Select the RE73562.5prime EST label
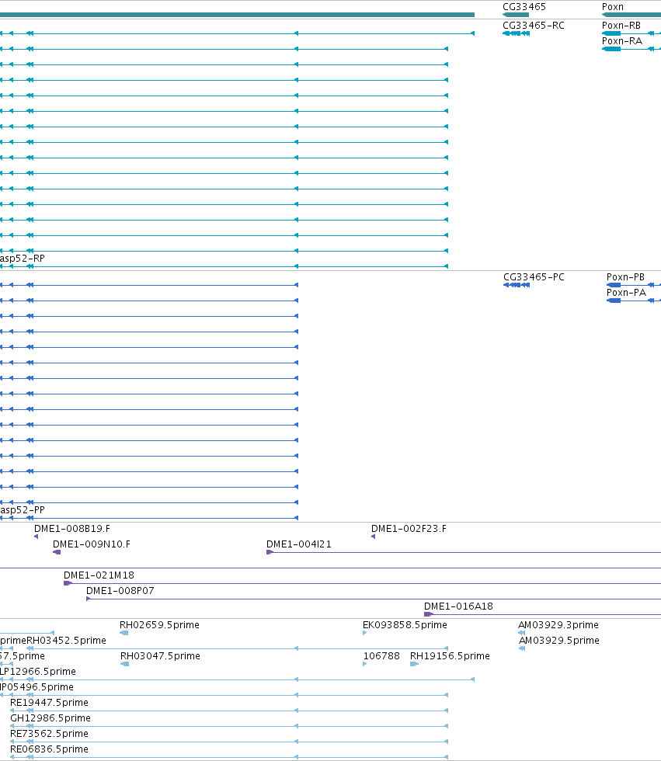The image size is (661, 761). 49,733
